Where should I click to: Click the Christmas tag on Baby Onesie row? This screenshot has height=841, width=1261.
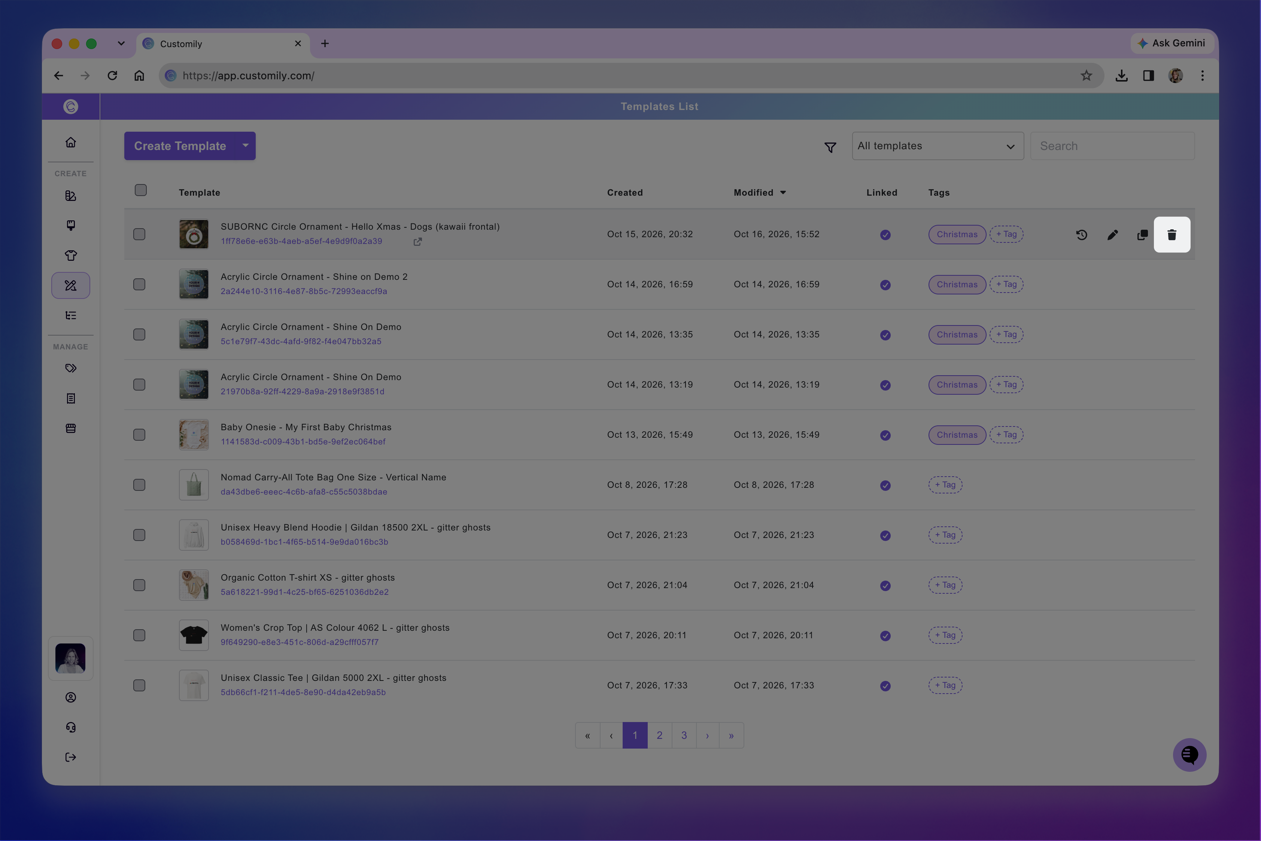[x=957, y=435]
